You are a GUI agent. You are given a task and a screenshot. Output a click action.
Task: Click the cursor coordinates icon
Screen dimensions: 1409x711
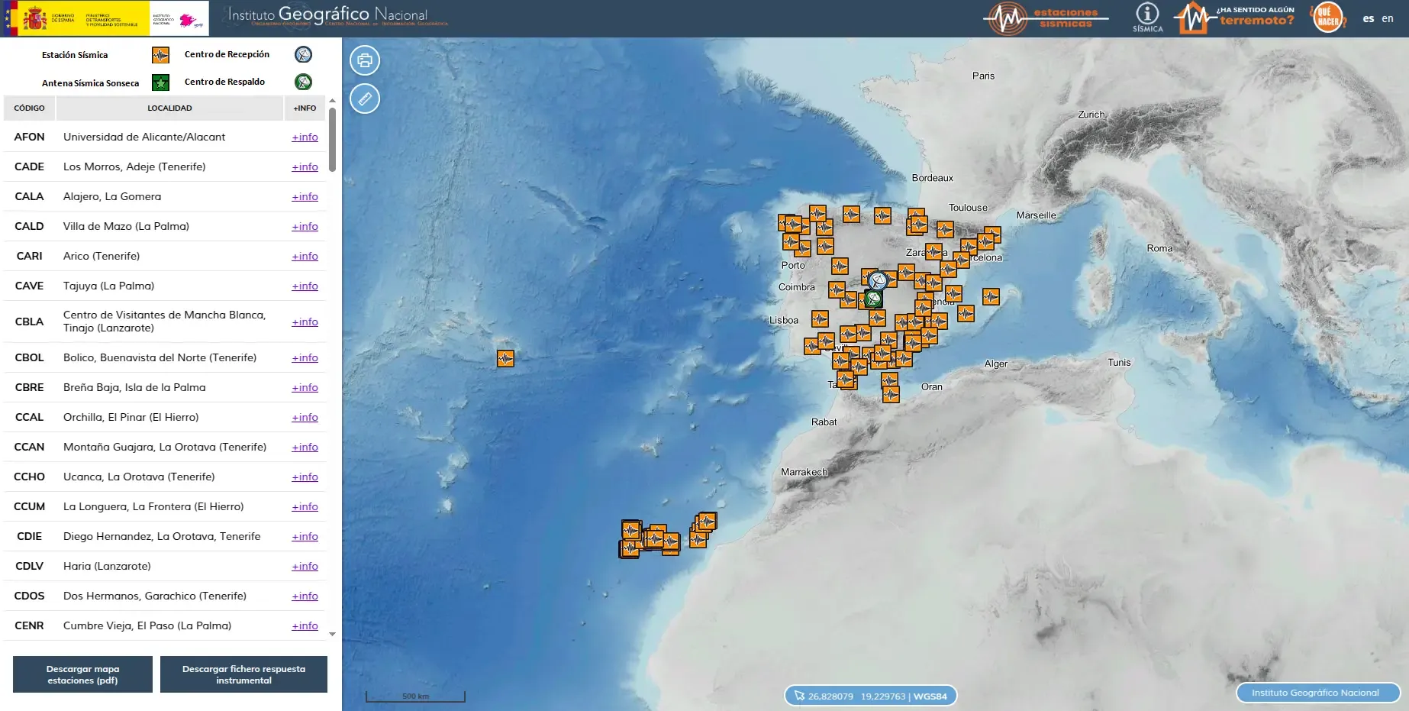pos(799,696)
